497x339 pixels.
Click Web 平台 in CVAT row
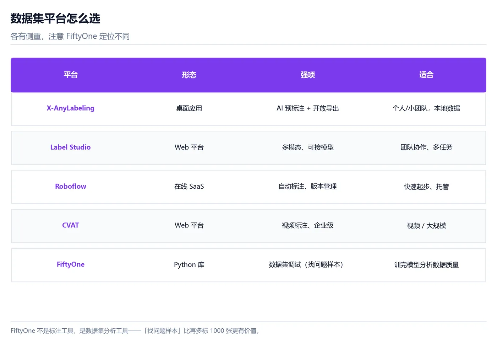[189, 225]
